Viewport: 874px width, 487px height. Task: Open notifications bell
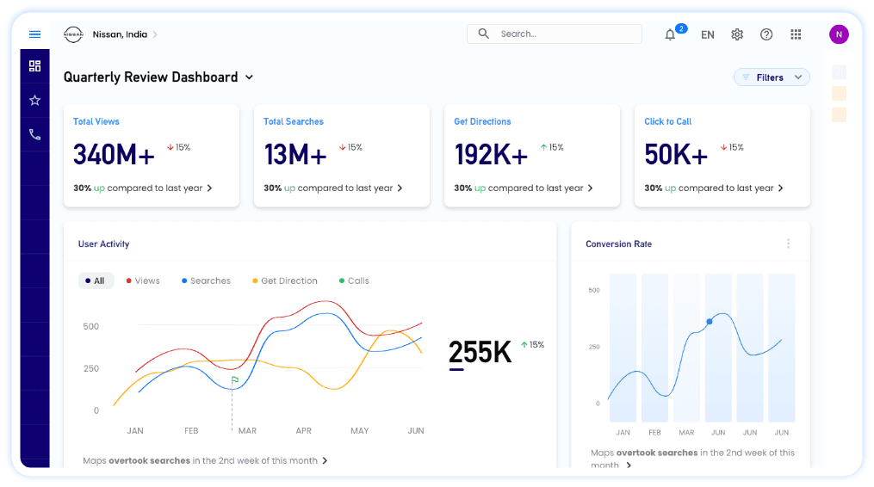point(670,34)
